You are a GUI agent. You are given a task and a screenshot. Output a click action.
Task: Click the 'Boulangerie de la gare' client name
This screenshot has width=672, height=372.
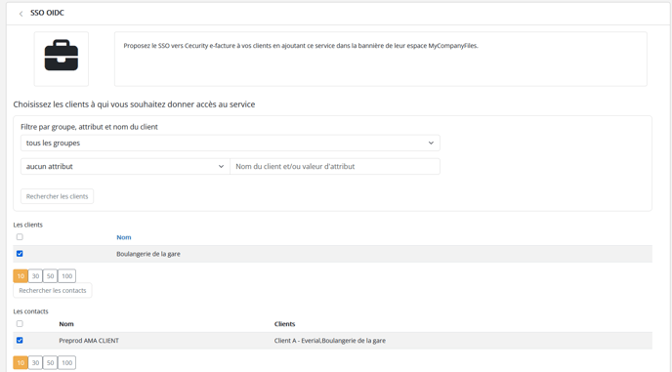coord(148,254)
